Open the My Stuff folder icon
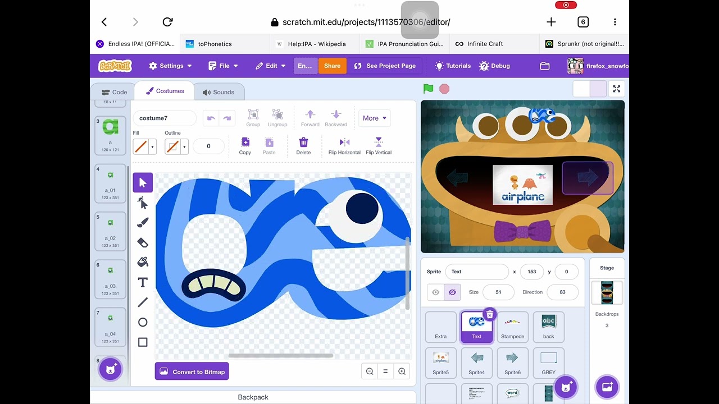This screenshot has width=719, height=404. click(x=544, y=66)
